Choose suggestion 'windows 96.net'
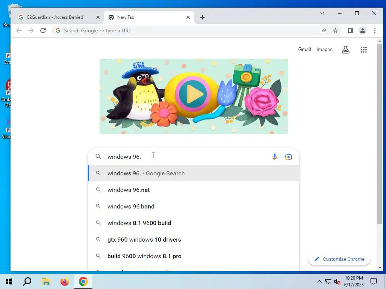 [194, 190]
